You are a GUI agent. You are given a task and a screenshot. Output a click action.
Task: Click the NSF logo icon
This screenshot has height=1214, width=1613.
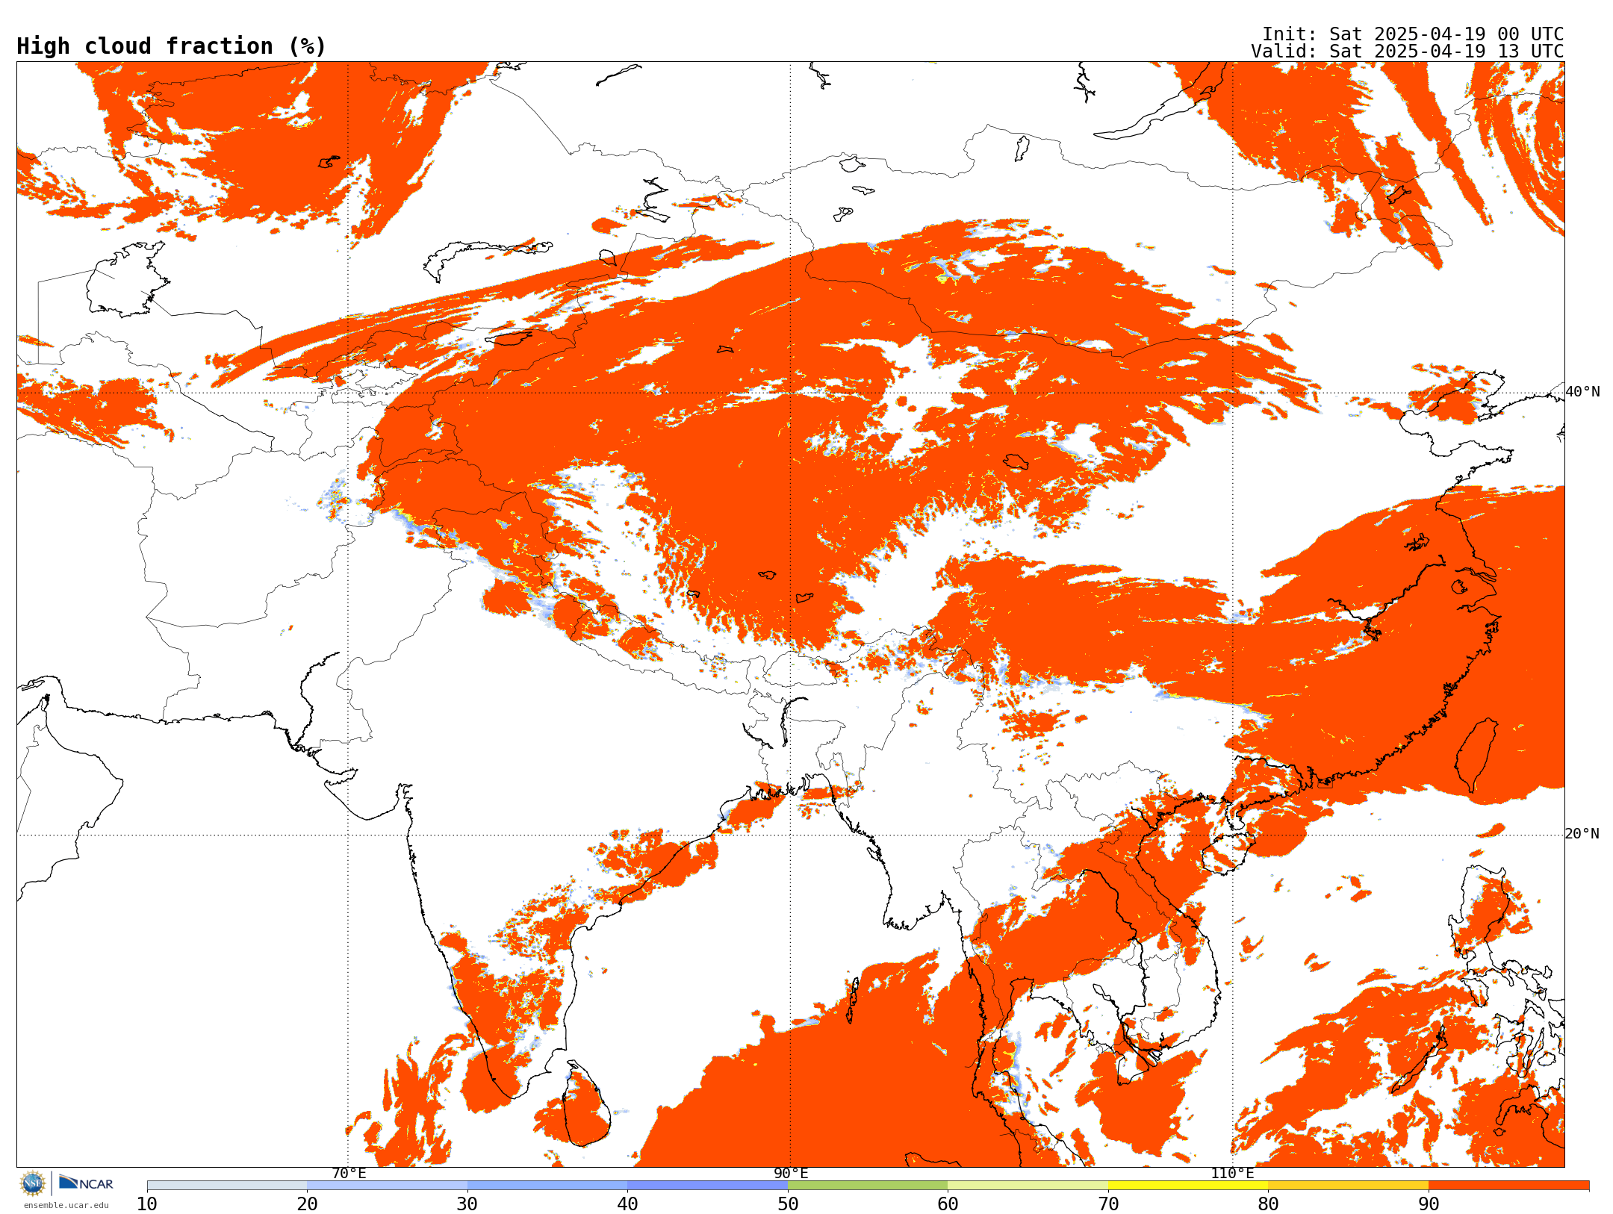(33, 1183)
